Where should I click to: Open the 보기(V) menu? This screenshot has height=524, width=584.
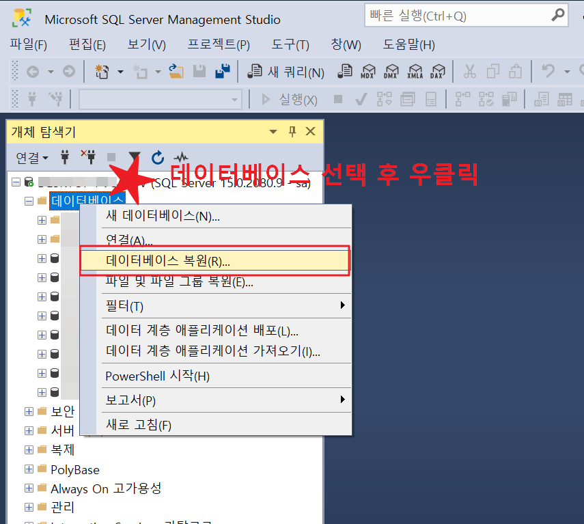[147, 44]
